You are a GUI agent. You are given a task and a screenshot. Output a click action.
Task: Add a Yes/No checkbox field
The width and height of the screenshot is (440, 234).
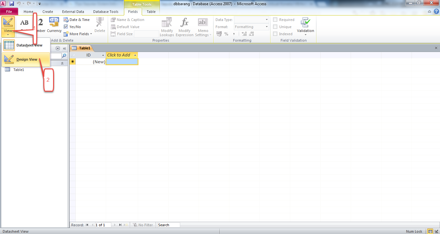[72, 27]
